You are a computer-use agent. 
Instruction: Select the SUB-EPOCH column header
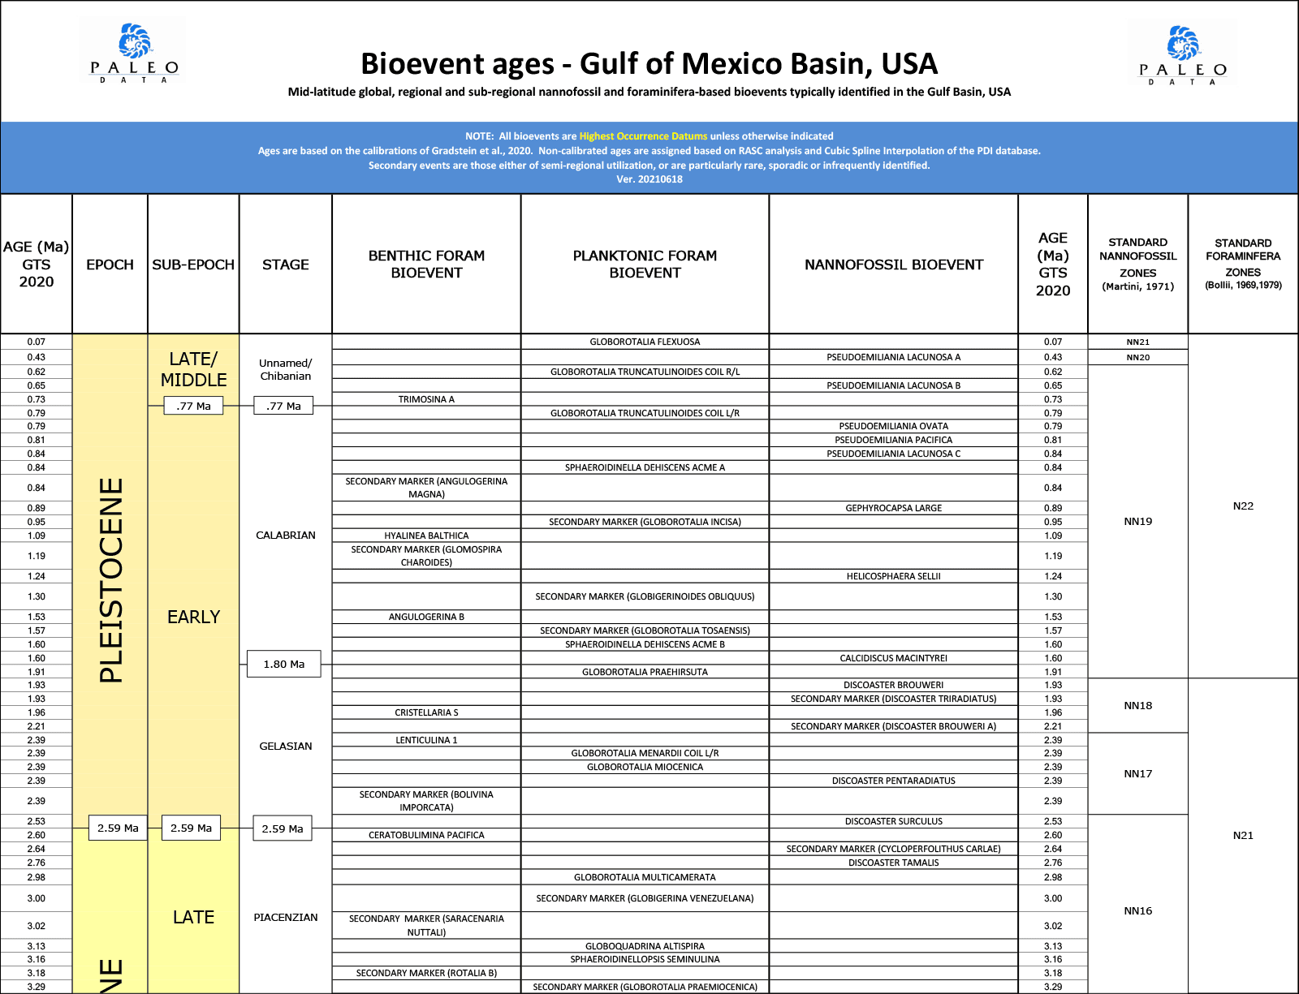(x=193, y=265)
